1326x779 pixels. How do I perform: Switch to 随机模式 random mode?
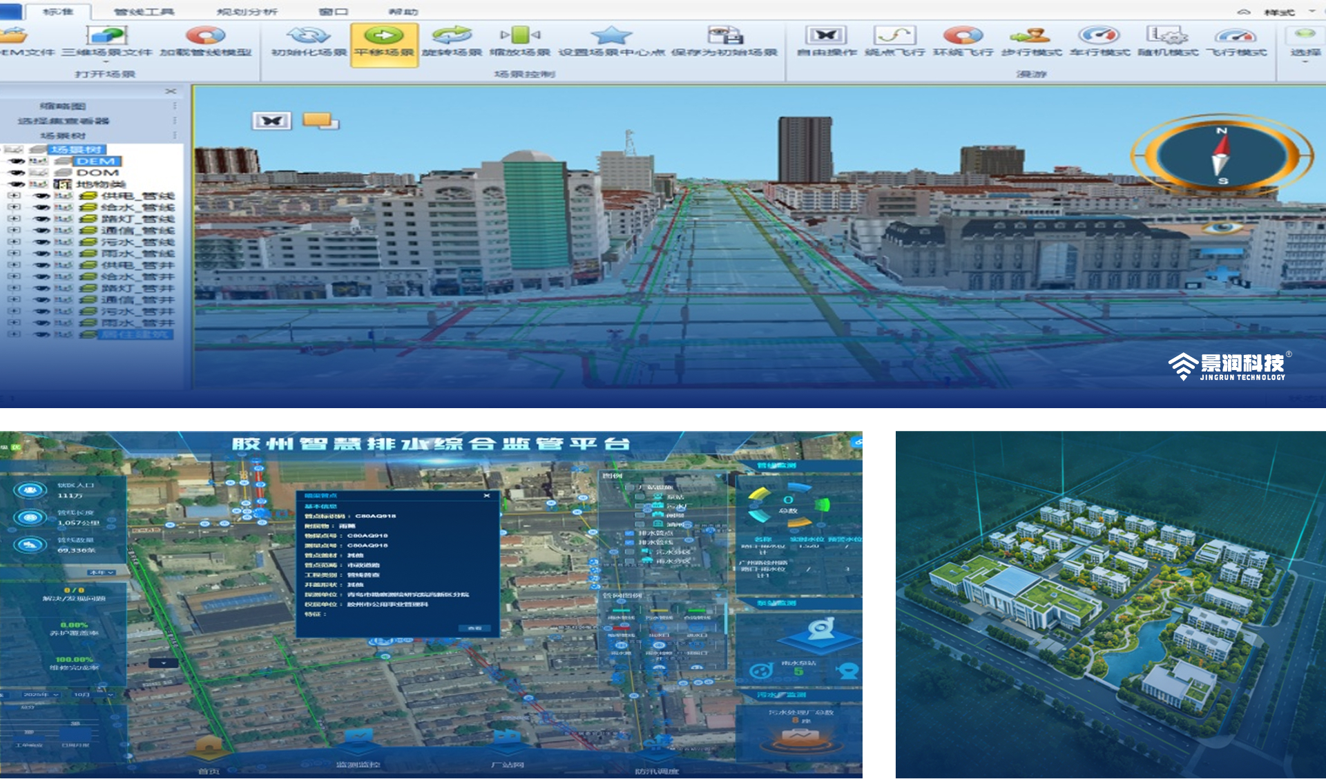pos(1167,41)
